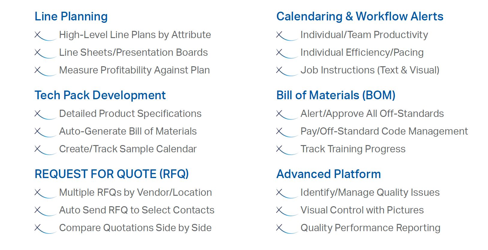Click Pay/Off-Standard Code Management item
Screen dimensions: 488x250
click(x=384, y=131)
